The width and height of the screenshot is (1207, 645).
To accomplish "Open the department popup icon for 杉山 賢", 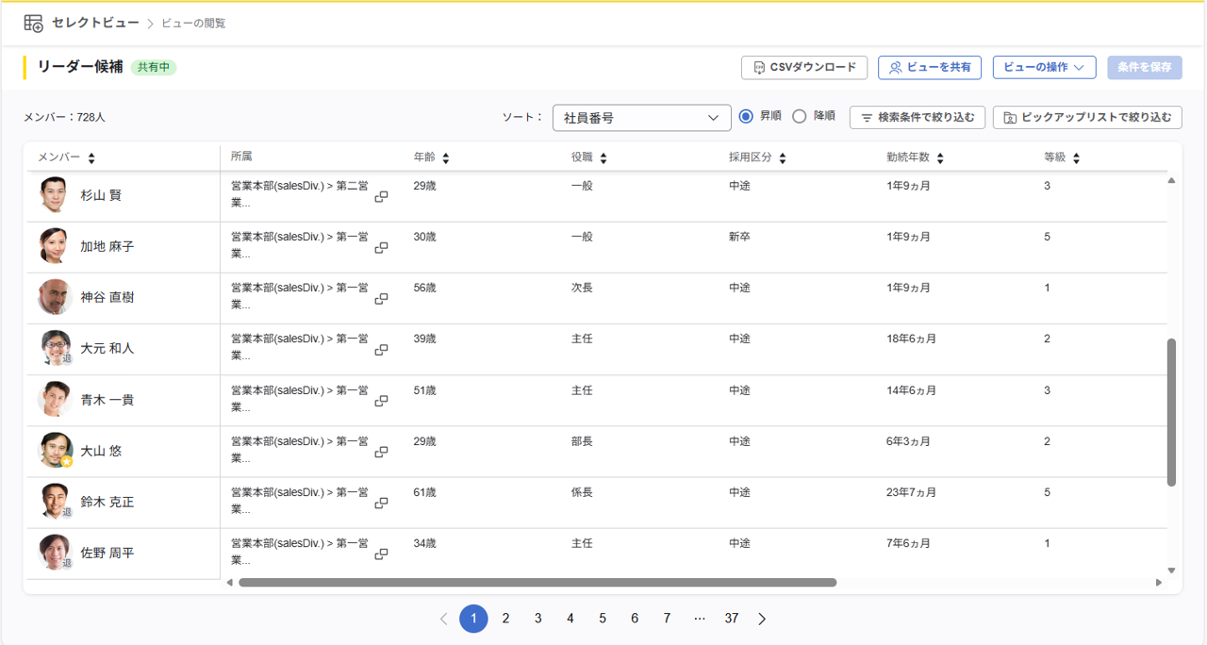I will click(382, 196).
